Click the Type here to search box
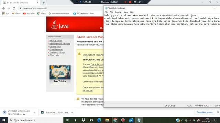This screenshot has width=220, height=123. 36,120
